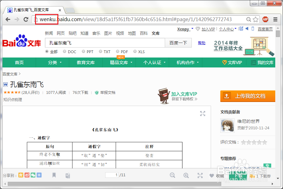Share to WeChat icon
The height and width of the screenshot is (189, 283).
tap(33, 175)
